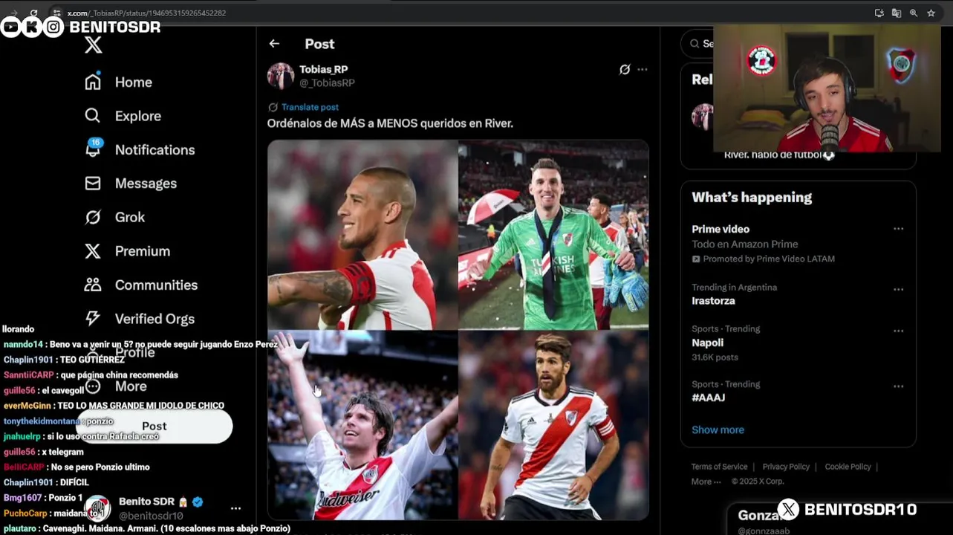Go back with the arrow beside Post

(x=274, y=44)
